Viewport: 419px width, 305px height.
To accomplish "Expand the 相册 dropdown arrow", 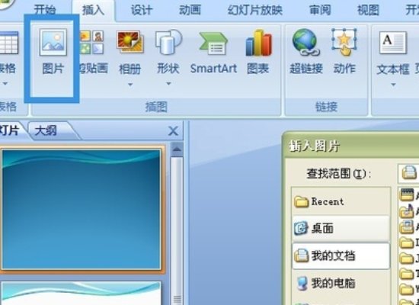I will click(x=130, y=85).
